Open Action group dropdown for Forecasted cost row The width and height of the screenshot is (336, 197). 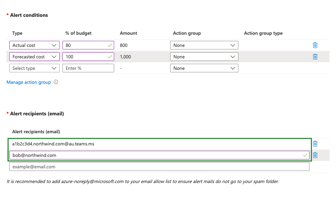click(204, 57)
